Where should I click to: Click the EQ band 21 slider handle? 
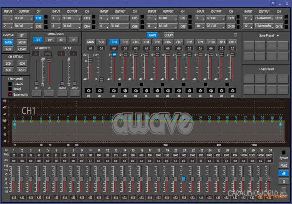pos(183,179)
